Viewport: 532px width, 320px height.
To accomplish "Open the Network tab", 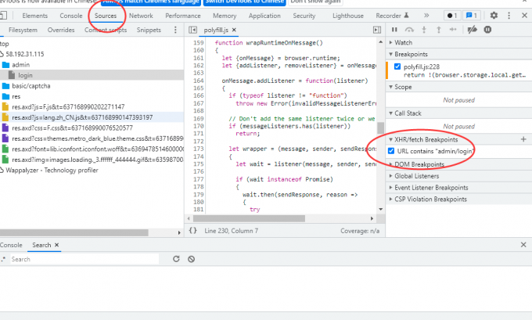I will [x=141, y=16].
